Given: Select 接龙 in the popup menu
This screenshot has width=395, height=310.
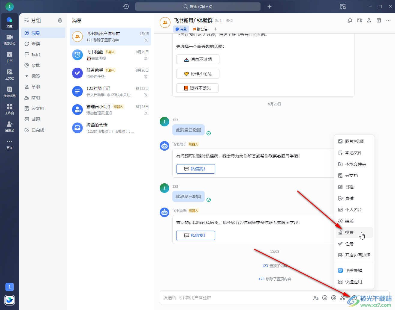Looking at the screenshot, I should pos(354,221).
